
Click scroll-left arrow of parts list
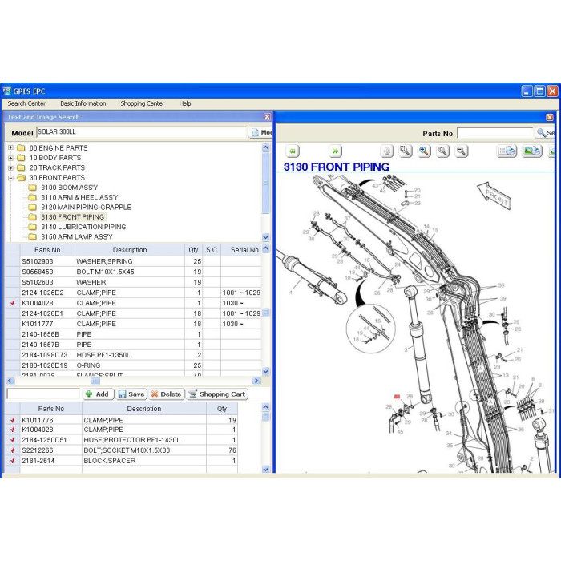10,381
